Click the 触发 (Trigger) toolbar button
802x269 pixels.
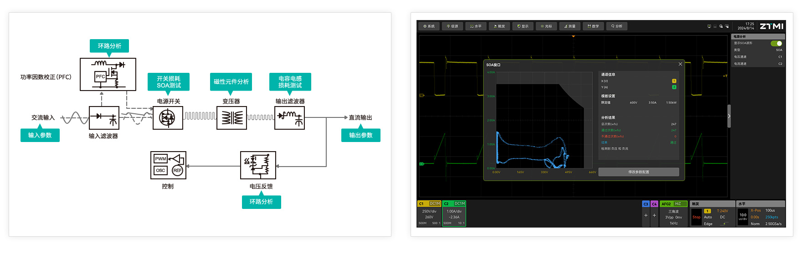tap(499, 26)
